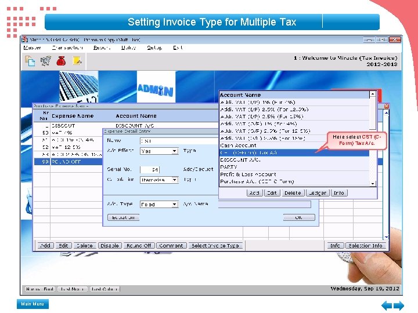Click the Selection Info button

[366, 246]
